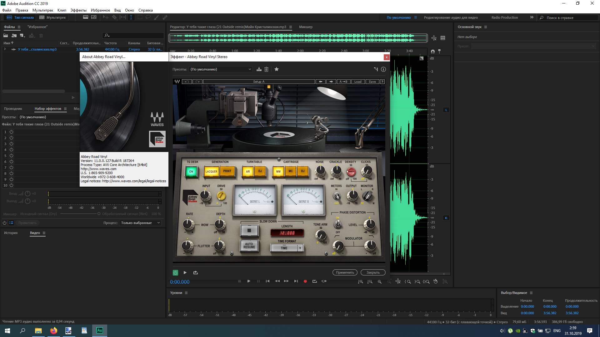Select AR turntable button
This screenshot has width=600, height=337.
click(248, 171)
